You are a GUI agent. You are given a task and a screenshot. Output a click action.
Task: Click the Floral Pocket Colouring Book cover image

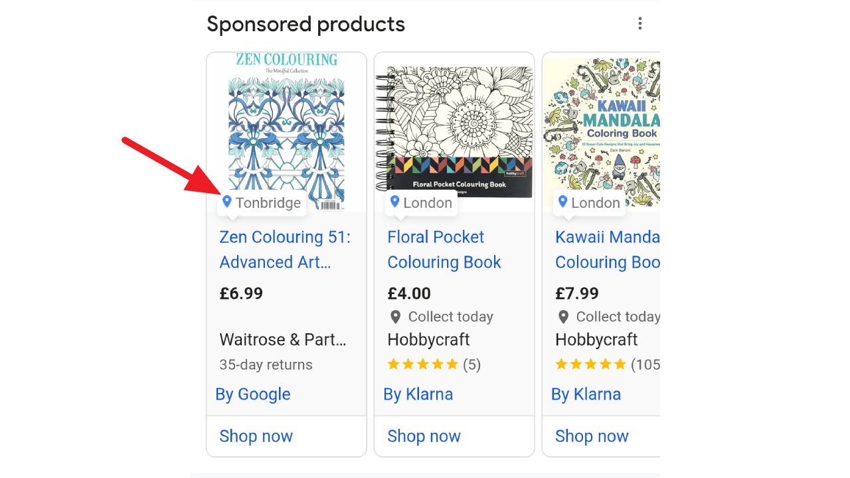[x=454, y=126]
